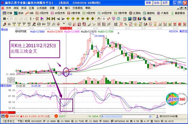This screenshot has width=188, height=124.
Task: Expand toolbar overflow double-chevron
Action: 64,24
